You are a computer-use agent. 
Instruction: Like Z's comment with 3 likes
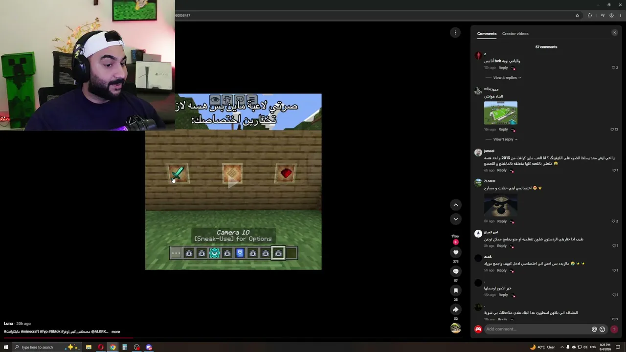pos(613,68)
